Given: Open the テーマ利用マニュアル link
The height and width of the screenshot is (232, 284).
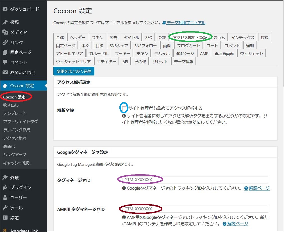Looking at the screenshot, I should pyautogui.click(x=186, y=23).
